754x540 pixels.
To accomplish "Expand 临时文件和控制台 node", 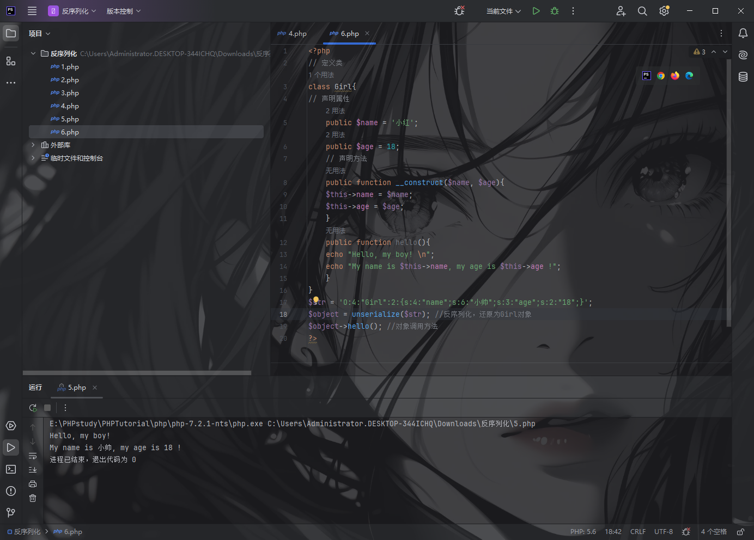I will [x=33, y=158].
